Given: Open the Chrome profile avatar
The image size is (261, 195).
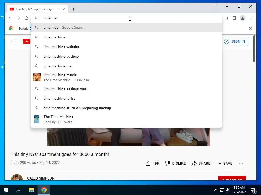Looking at the screenshot, I should (243, 18).
